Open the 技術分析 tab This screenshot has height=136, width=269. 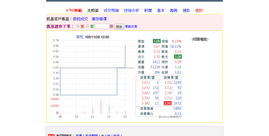click(132, 10)
